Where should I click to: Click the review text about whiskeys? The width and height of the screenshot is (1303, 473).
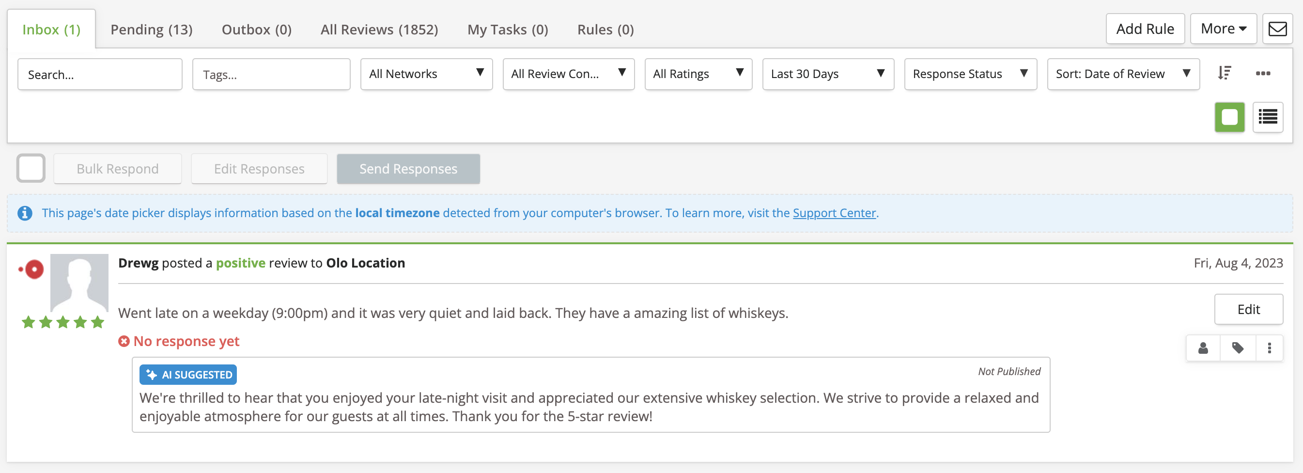[x=453, y=313]
